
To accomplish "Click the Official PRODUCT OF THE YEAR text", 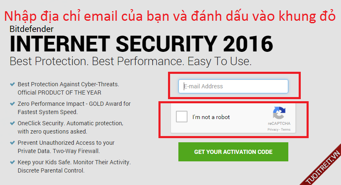I will click(x=59, y=92).
